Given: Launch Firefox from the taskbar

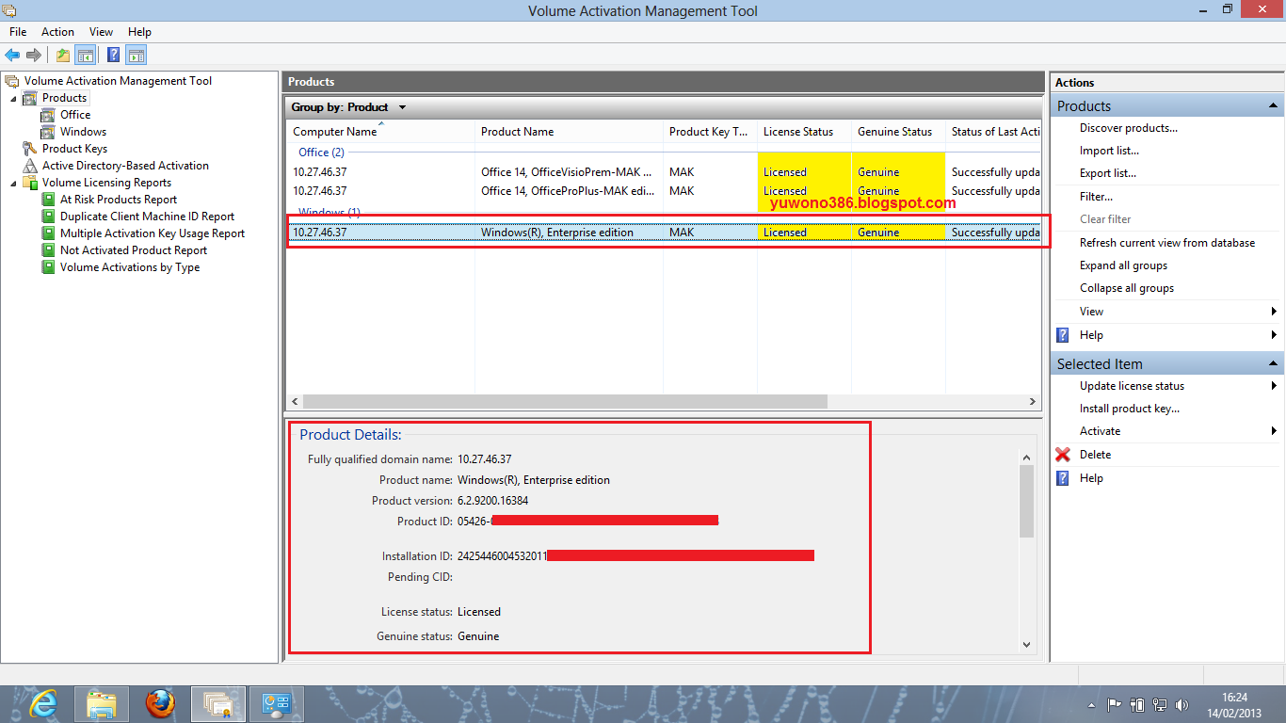Looking at the screenshot, I should tap(161, 704).
